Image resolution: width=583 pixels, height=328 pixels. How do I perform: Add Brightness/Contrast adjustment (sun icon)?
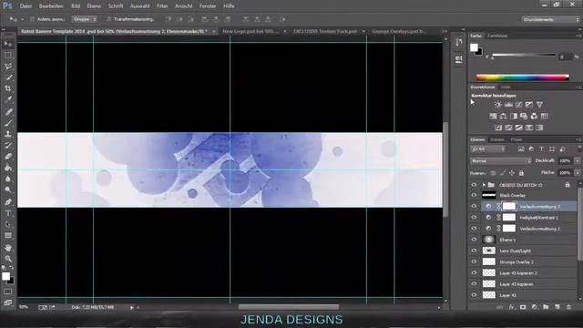coord(498,105)
